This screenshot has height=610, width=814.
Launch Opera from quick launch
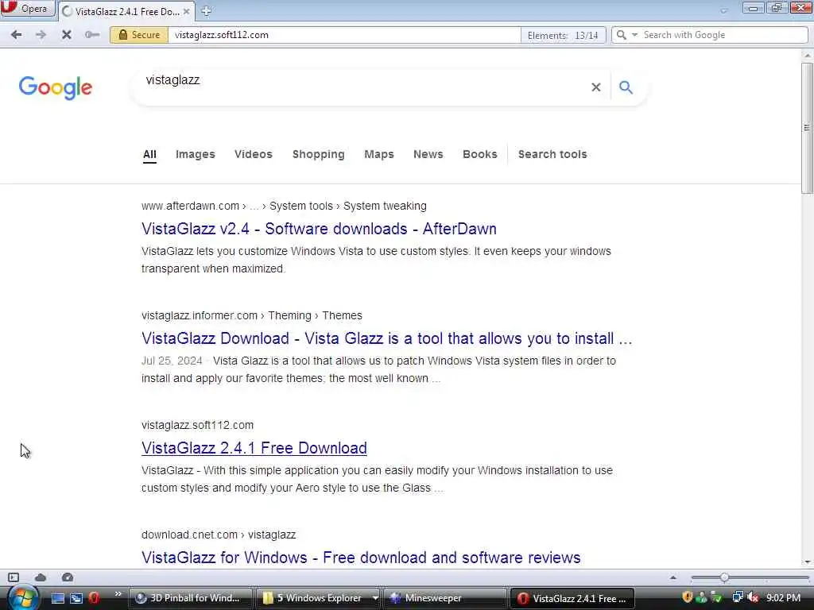tap(94, 598)
